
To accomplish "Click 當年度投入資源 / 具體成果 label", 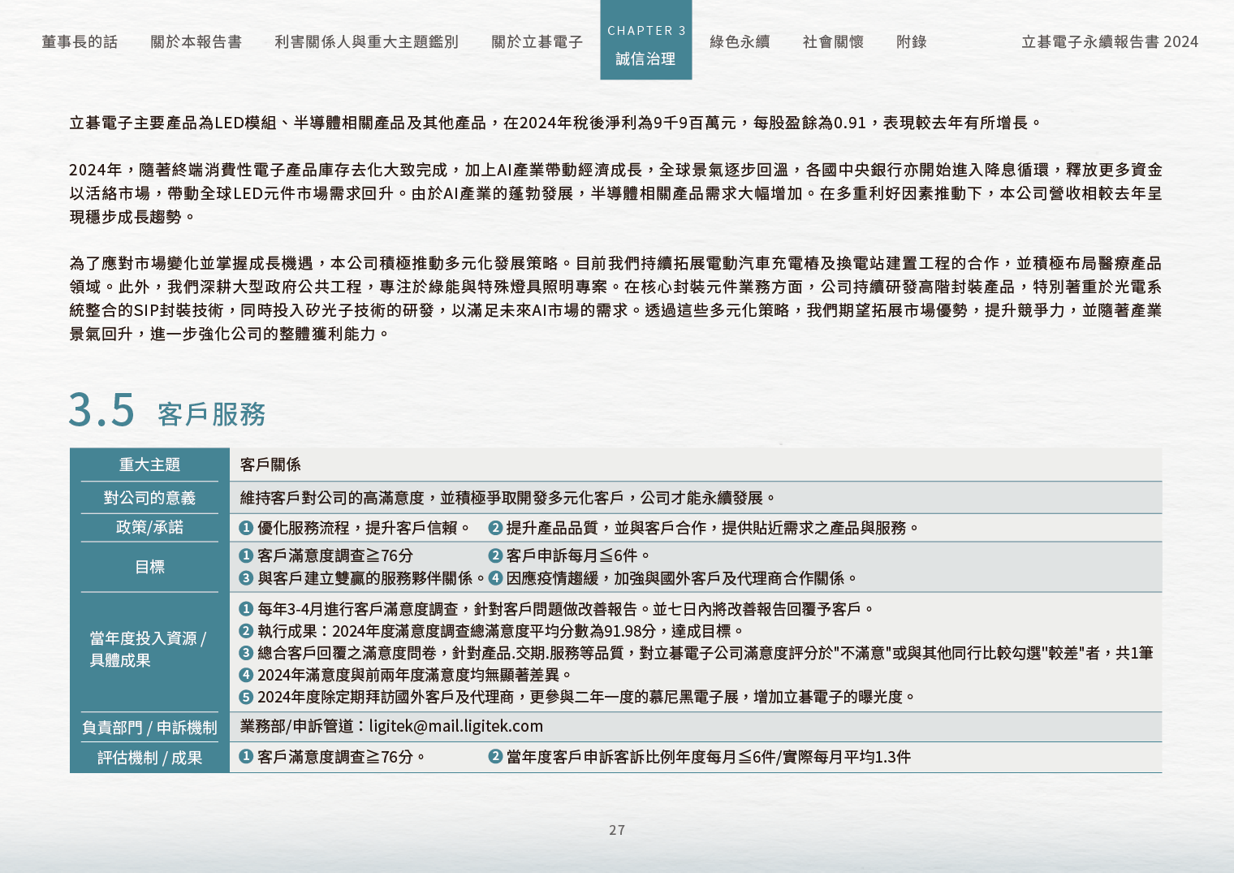I will (x=148, y=649).
